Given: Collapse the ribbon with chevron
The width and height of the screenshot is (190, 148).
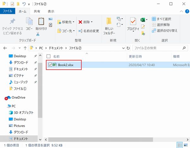Looking at the screenshot, I should (181, 11).
